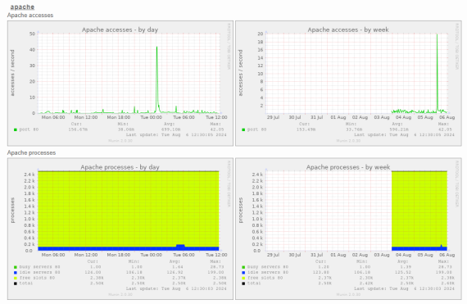Click the 'Mon 12:00' axis label on daily processes graph
Screen dimensions: 467x304
pyautogui.click(x=86, y=255)
